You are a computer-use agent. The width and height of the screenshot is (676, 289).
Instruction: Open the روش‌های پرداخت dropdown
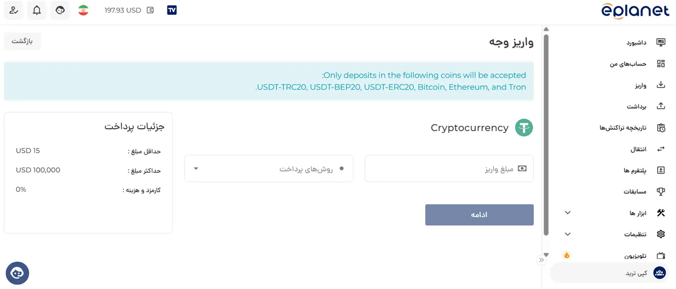click(x=269, y=169)
